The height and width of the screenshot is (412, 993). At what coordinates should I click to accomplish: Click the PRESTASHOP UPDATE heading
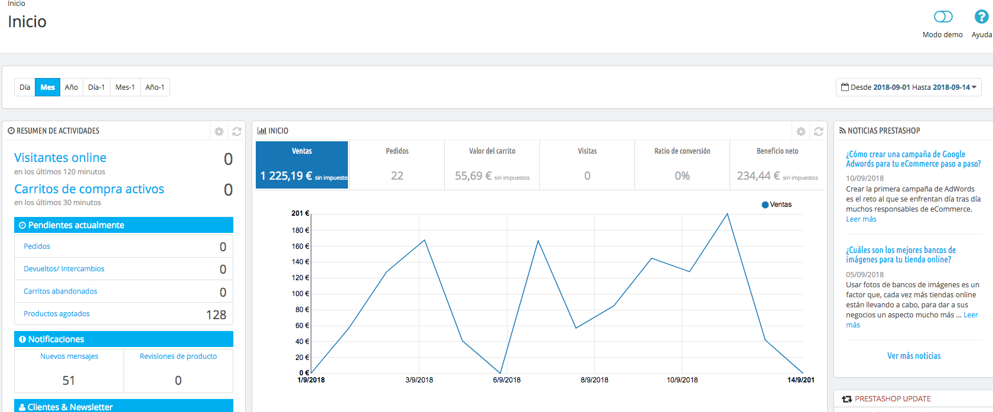coord(893,399)
